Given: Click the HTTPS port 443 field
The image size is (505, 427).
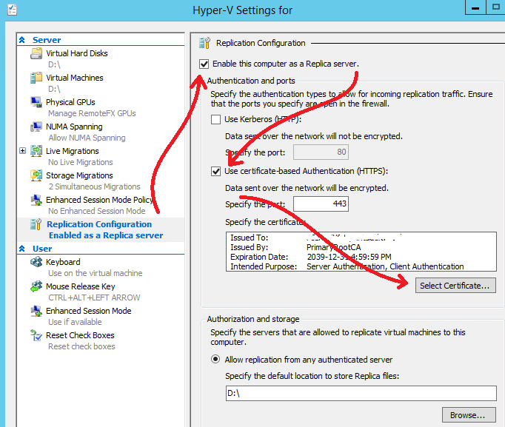Looking at the screenshot, I should (x=321, y=204).
